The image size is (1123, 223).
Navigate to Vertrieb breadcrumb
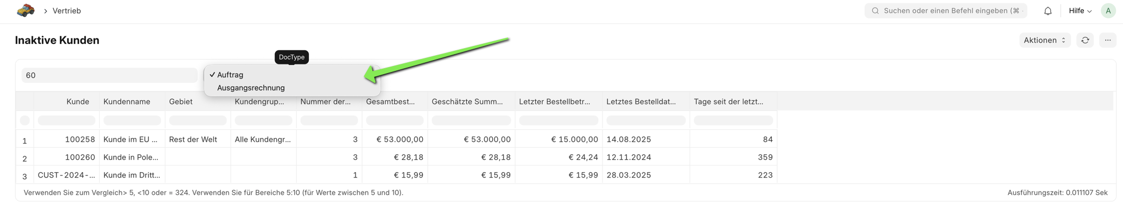67,11
